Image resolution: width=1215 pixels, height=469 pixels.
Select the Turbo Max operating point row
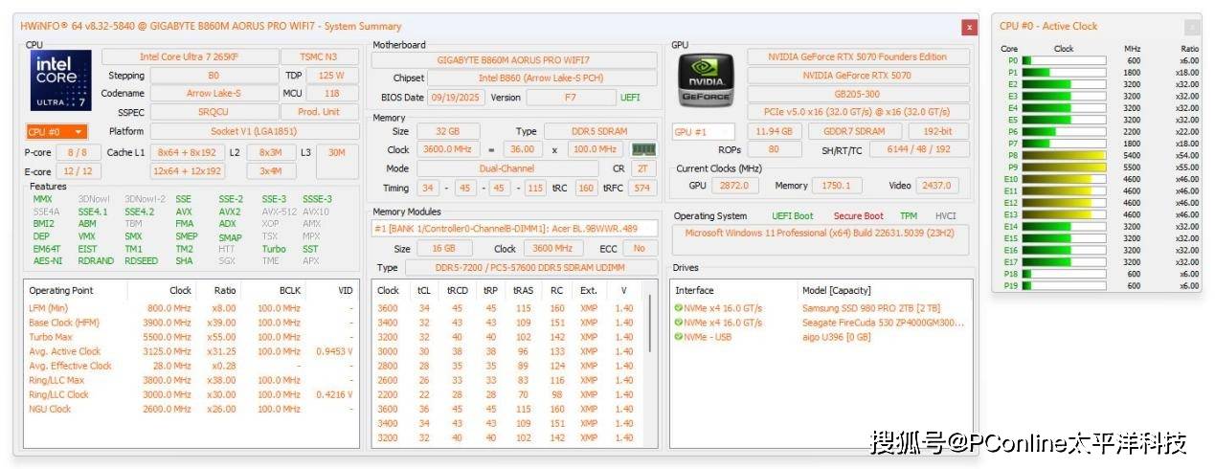(53, 337)
